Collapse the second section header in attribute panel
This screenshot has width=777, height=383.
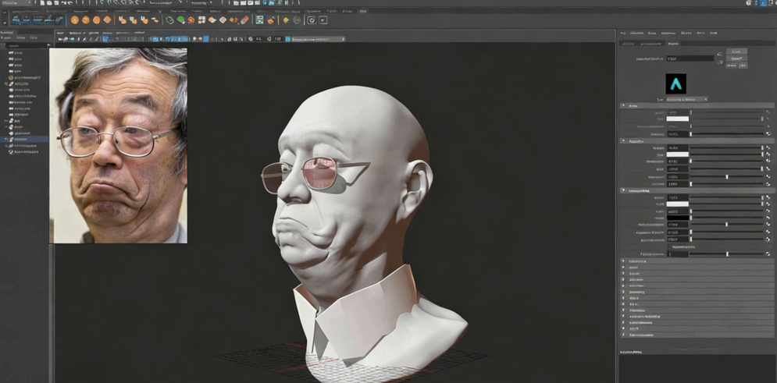697,141
